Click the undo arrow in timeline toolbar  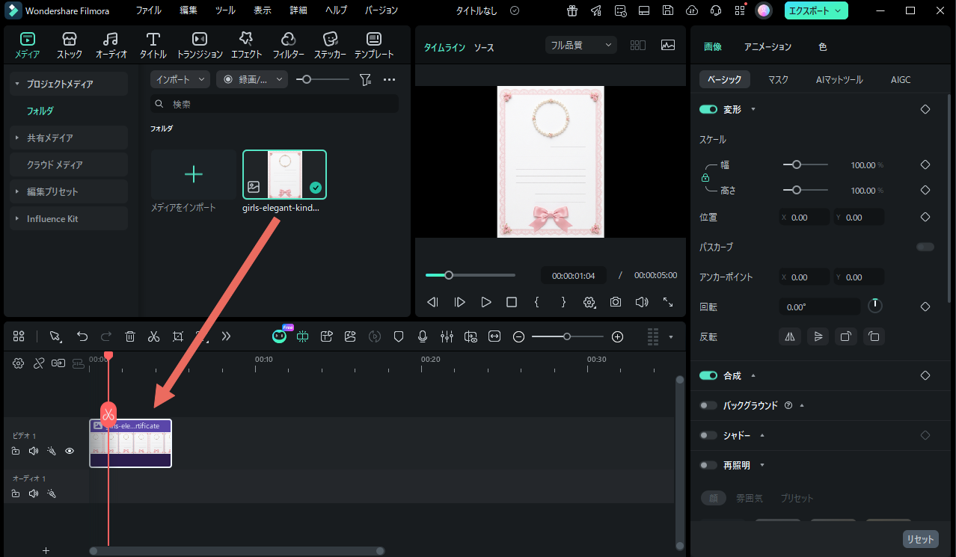click(x=82, y=336)
